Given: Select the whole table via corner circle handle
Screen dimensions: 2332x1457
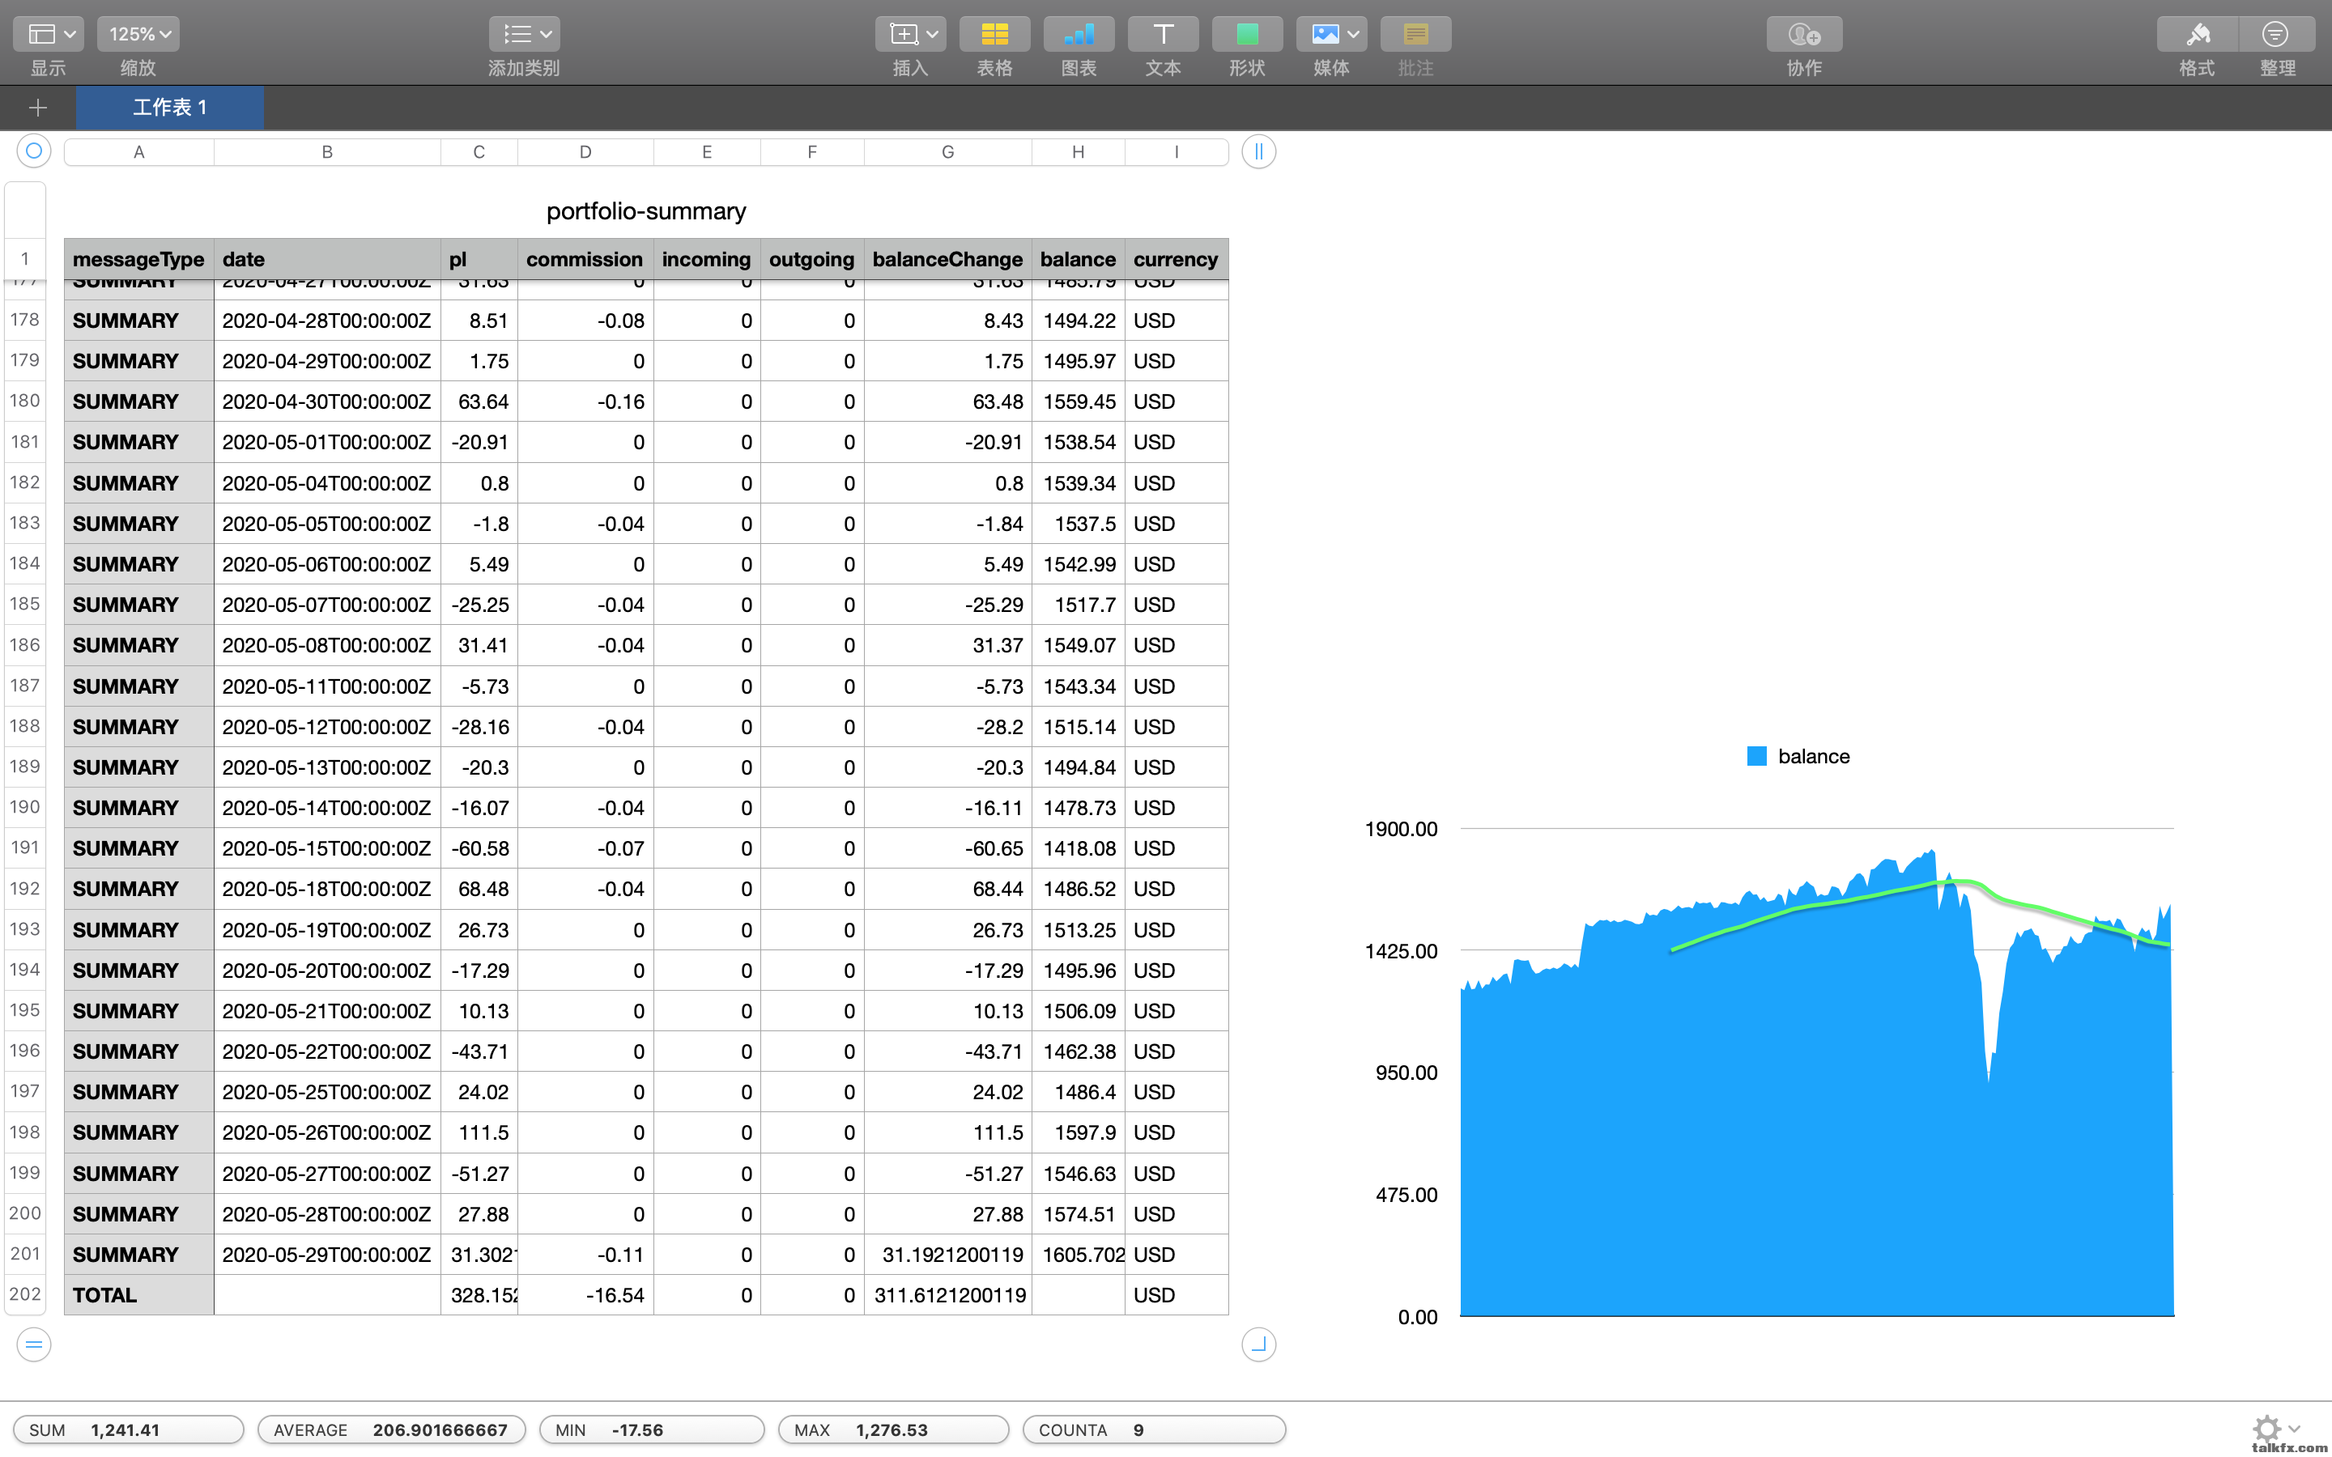Looking at the screenshot, I should point(34,151).
